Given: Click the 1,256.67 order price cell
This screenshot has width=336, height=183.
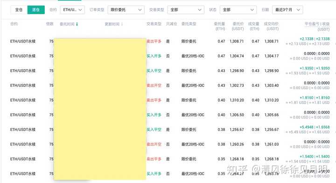Looking at the screenshot, I should tap(237, 130).
